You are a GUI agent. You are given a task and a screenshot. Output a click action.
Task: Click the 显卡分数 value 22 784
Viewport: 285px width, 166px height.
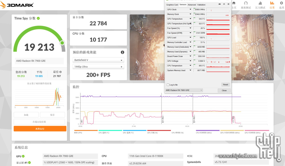coord(98,24)
